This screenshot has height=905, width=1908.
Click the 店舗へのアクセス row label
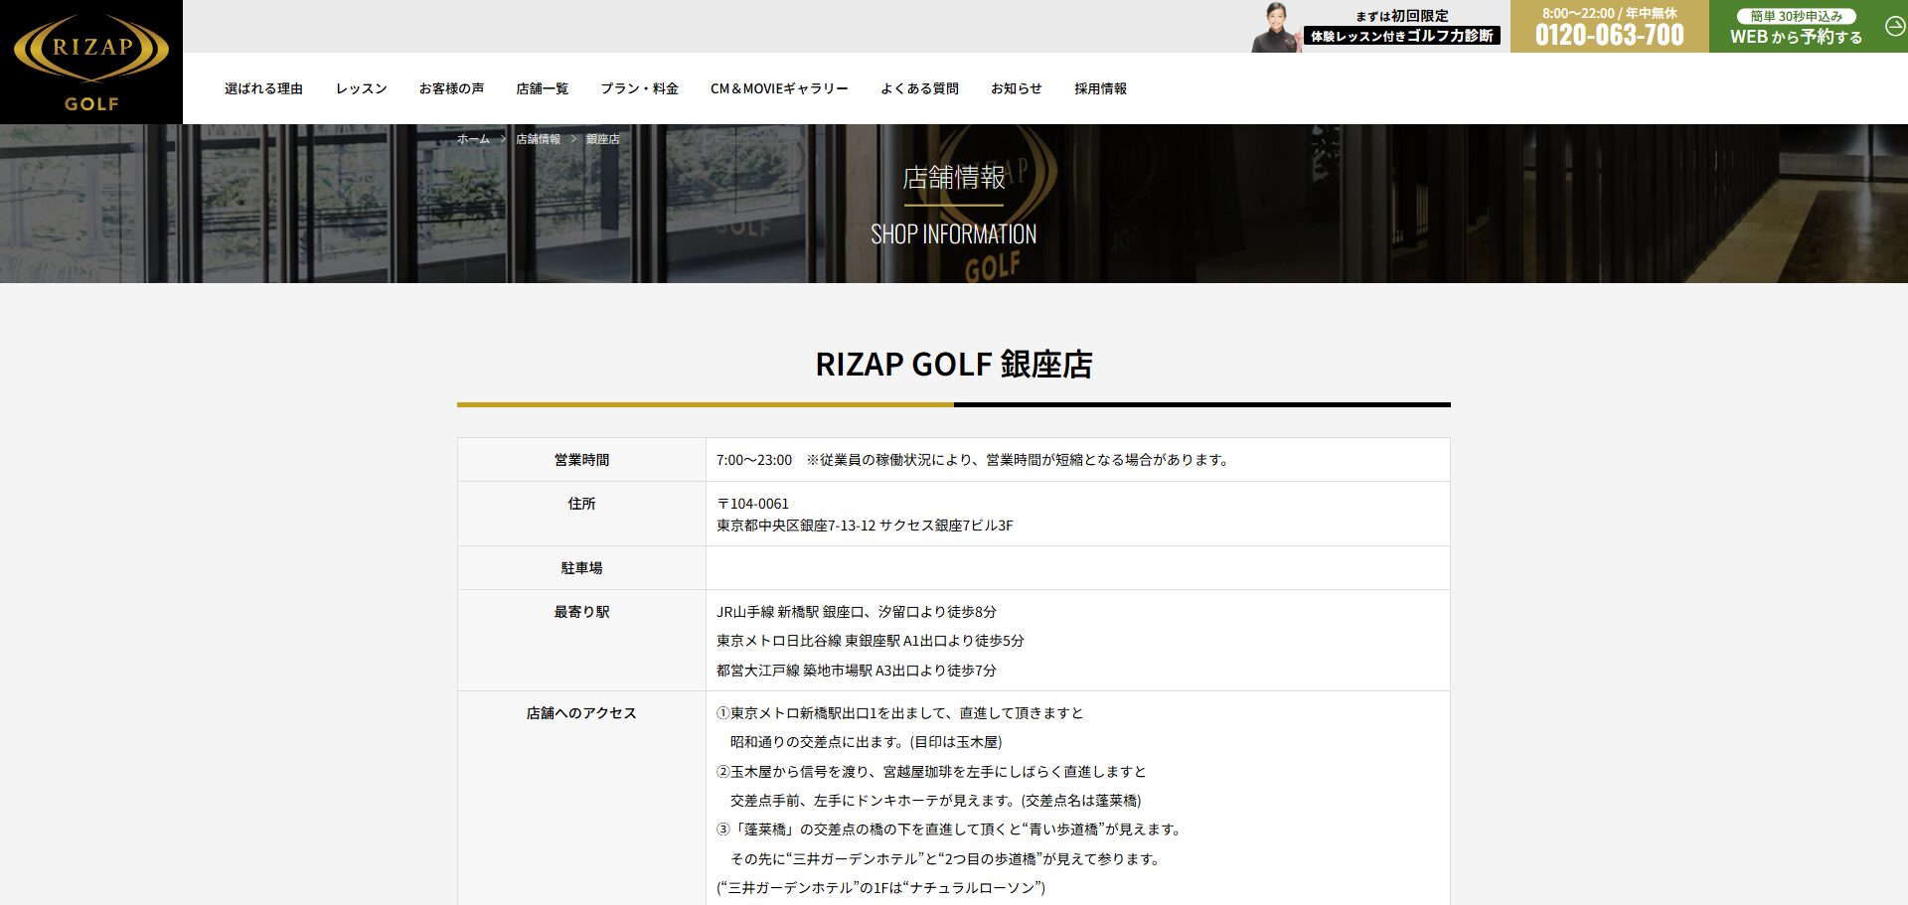click(581, 713)
